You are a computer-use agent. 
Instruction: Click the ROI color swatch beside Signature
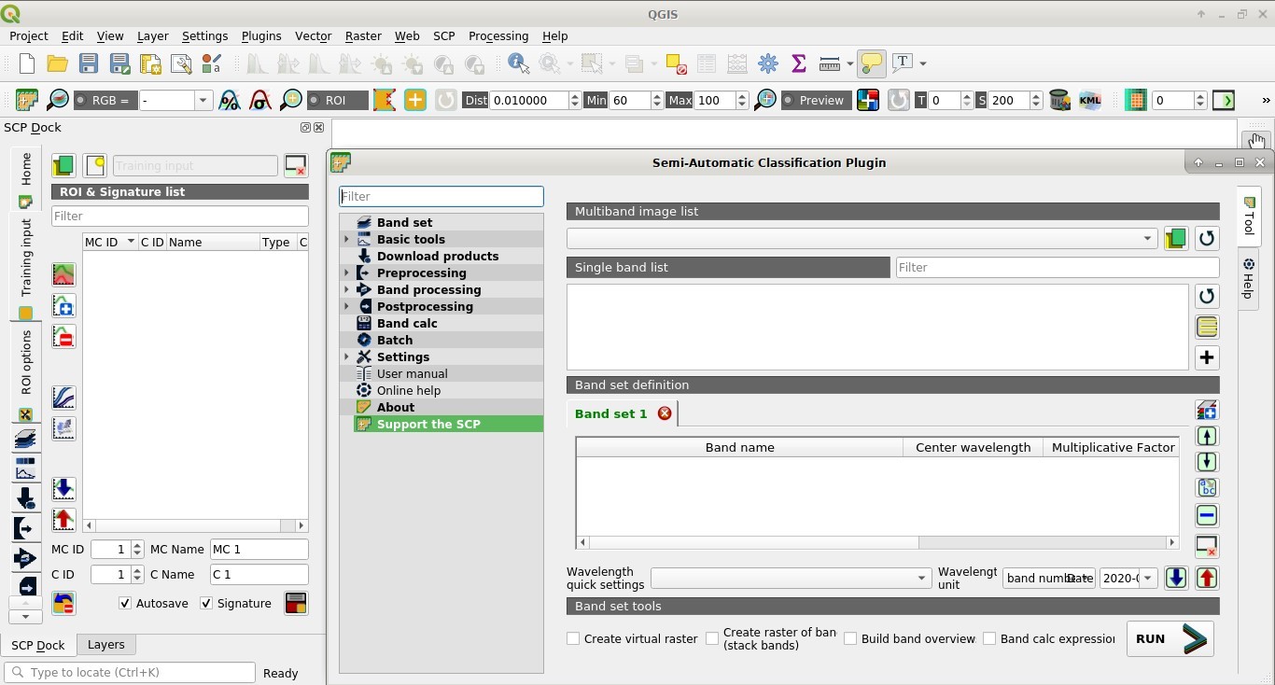(296, 604)
